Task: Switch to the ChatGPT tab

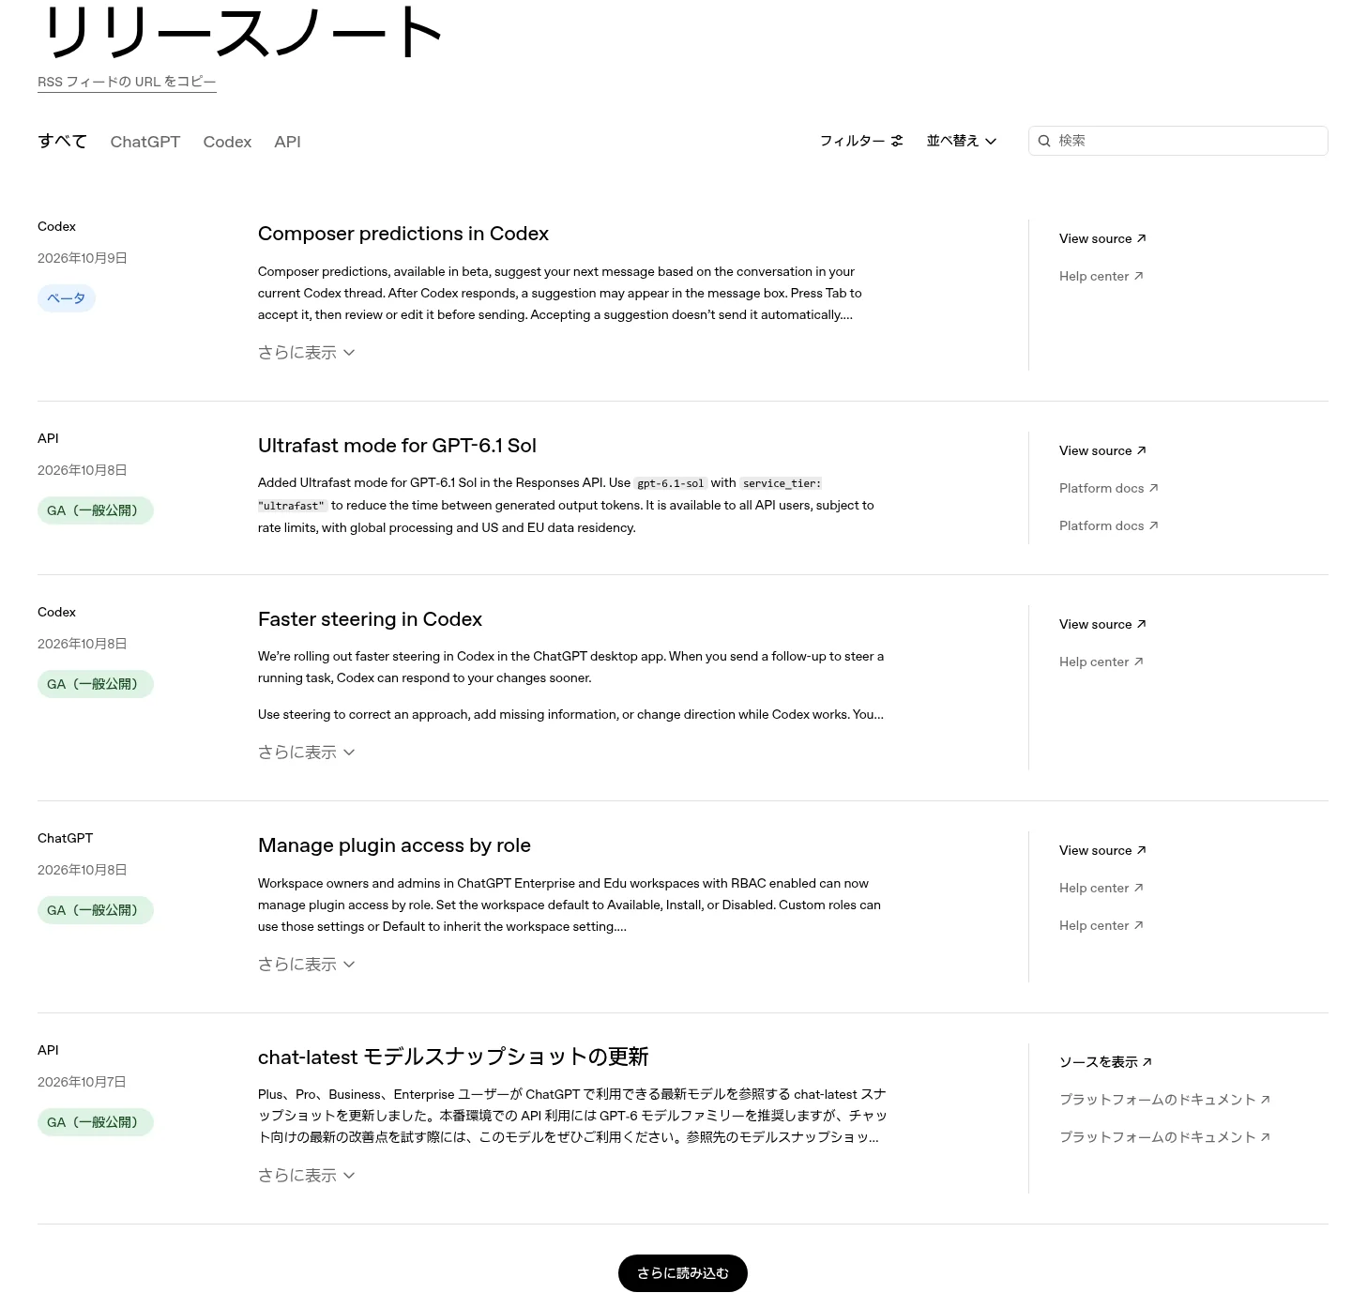Action: tap(144, 142)
